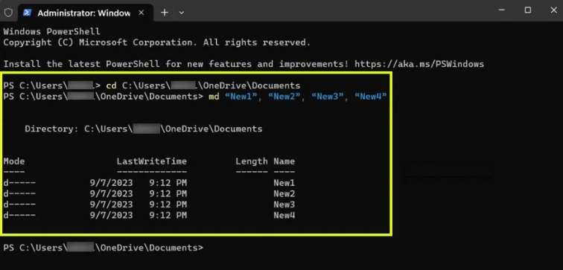Click the PowerShell icon on the tab
Image resolution: width=563 pixels, height=270 pixels.
pyautogui.click(x=27, y=13)
